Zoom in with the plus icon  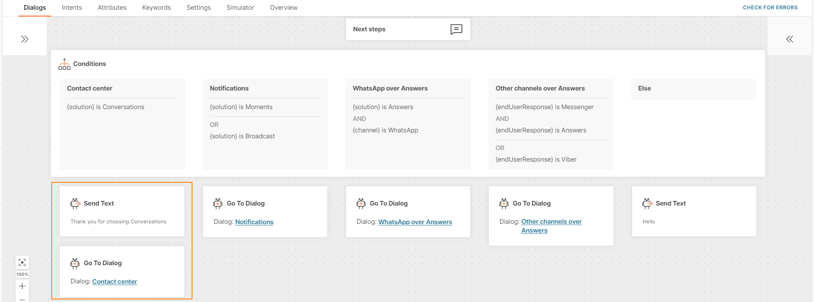(x=22, y=286)
